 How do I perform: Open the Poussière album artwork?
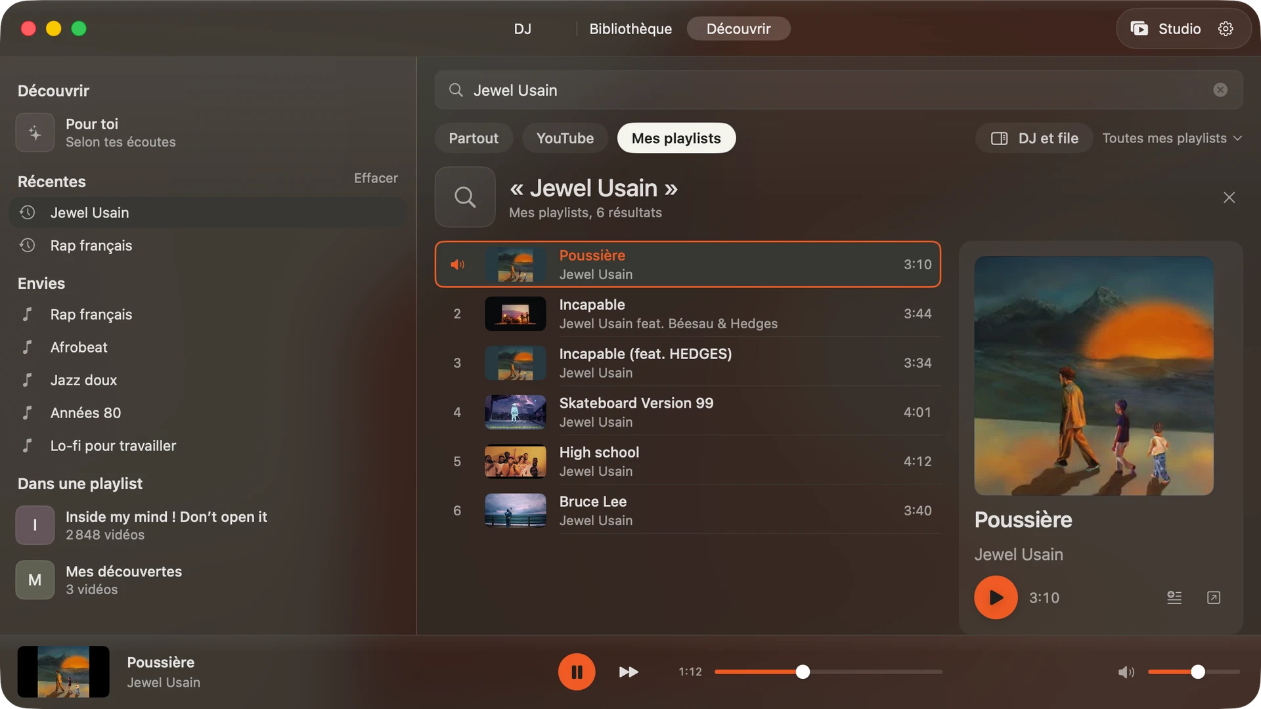[x=1094, y=376]
